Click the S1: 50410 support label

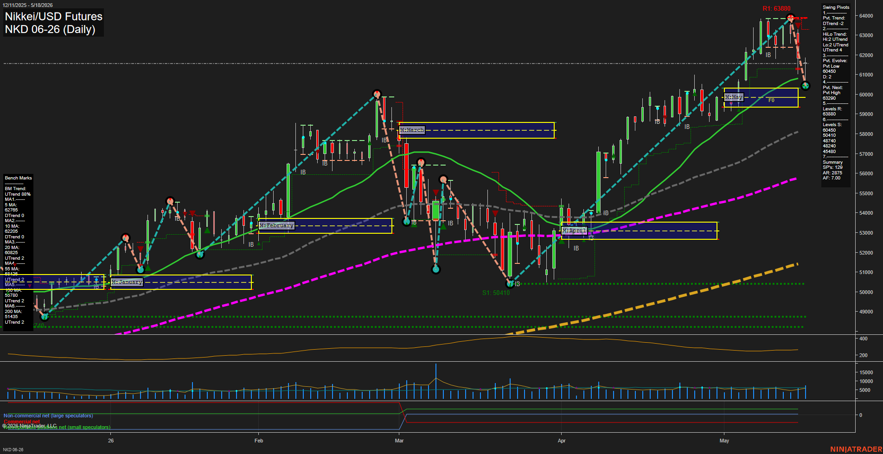pyautogui.click(x=496, y=293)
